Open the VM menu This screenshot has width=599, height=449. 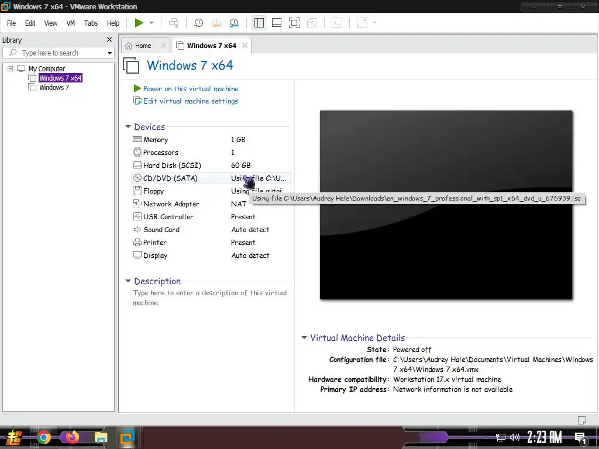click(71, 23)
